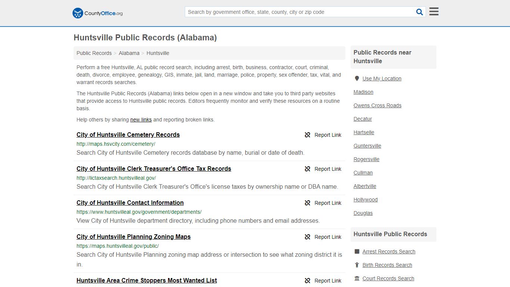Open Birth Records Search
Image resolution: width=510 pixels, height=287 pixels.
[x=387, y=265]
